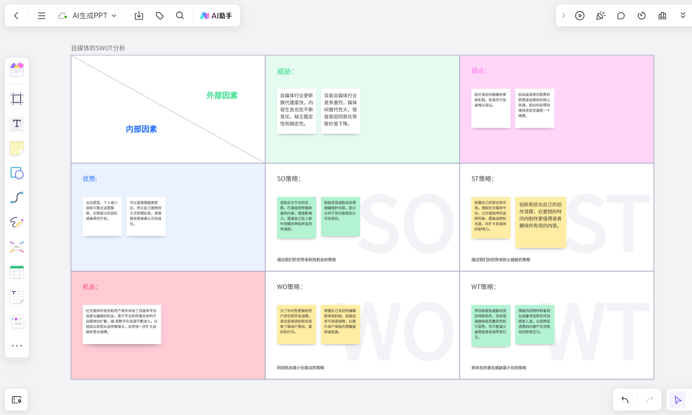
Task: Select the 外部因素 label
Action: tap(222, 96)
